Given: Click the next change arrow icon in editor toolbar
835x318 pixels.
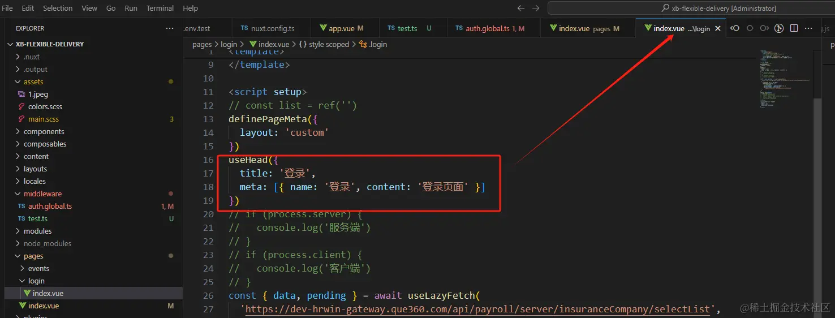Looking at the screenshot, I should [x=764, y=28].
